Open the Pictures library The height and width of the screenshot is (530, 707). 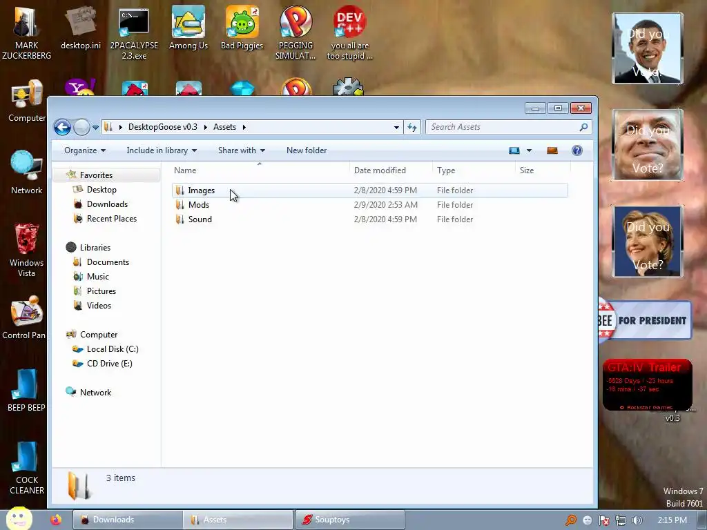[101, 291]
